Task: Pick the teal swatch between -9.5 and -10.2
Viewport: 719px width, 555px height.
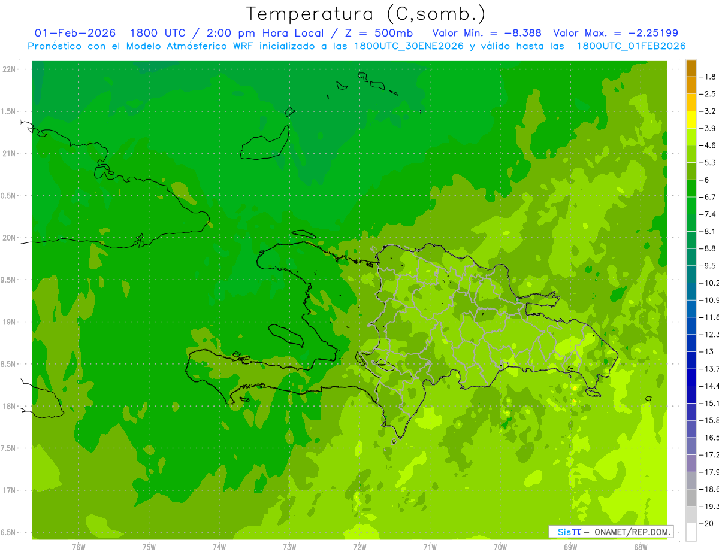Action: [x=691, y=274]
